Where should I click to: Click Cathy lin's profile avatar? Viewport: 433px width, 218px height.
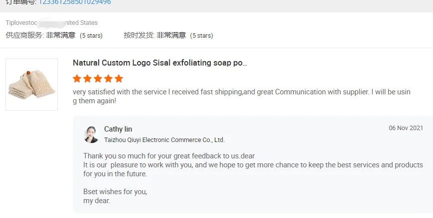pos(91,134)
